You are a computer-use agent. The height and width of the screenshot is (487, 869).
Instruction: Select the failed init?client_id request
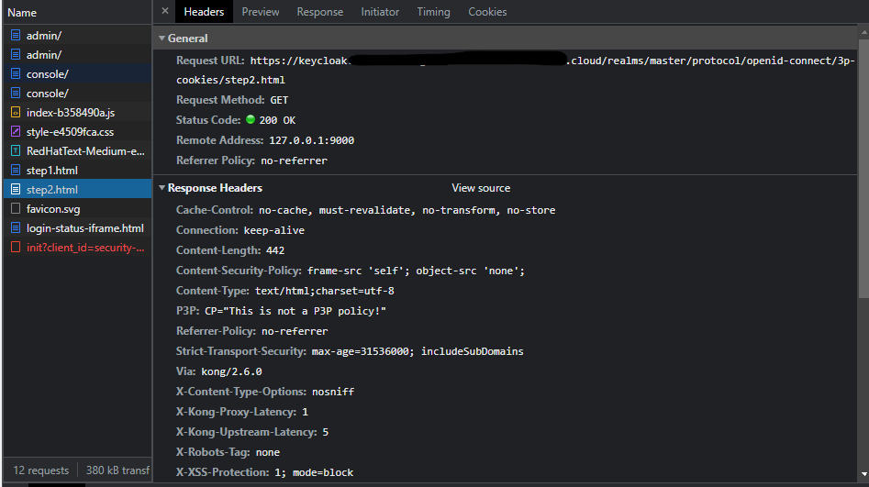tap(78, 247)
